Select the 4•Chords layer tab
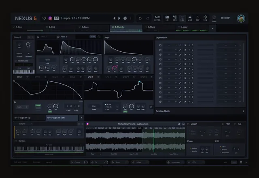The height and width of the screenshot is (178, 259). [126, 28]
